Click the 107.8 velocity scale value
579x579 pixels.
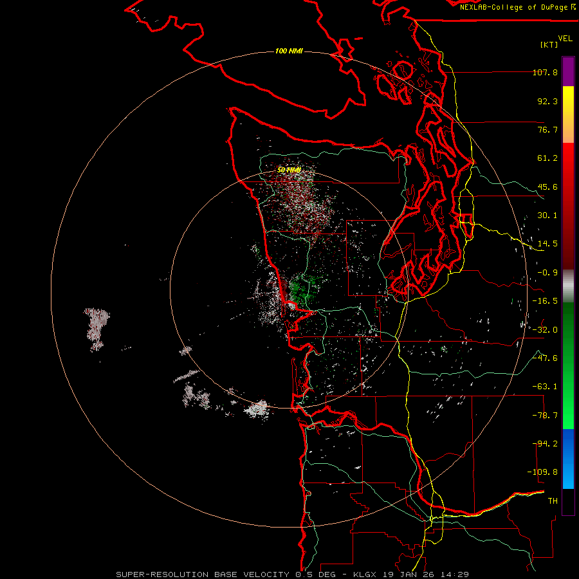click(545, 72)
